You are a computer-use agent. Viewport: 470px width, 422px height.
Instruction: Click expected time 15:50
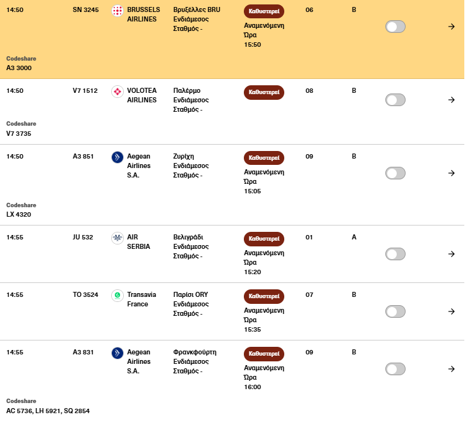point(253,45)
